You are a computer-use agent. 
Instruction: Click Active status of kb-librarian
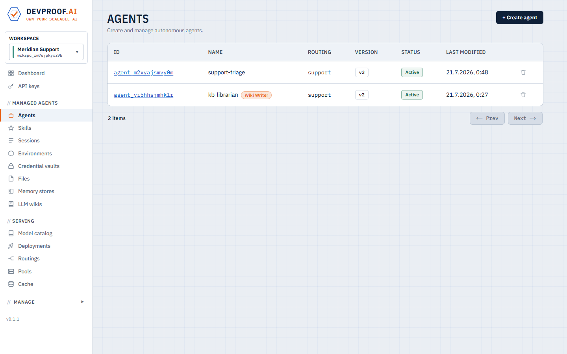[412, 95]
